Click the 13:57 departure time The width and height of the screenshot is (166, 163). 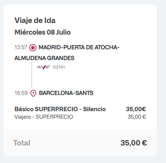[21, 47]
